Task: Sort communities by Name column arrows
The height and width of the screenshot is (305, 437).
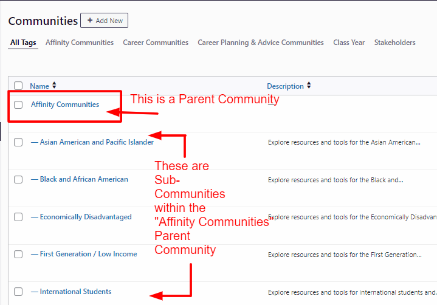Action: point(54,86)
